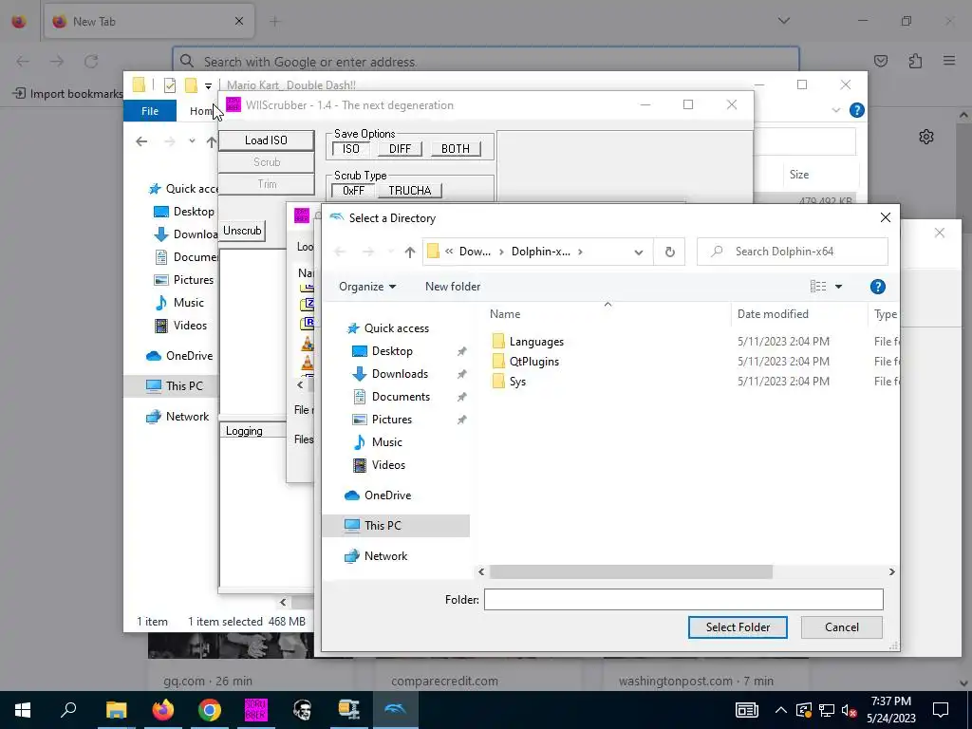972x729 pixels.
Task: Select BOTH save option in WIIScrubber
Action: (x=455, y=149)
